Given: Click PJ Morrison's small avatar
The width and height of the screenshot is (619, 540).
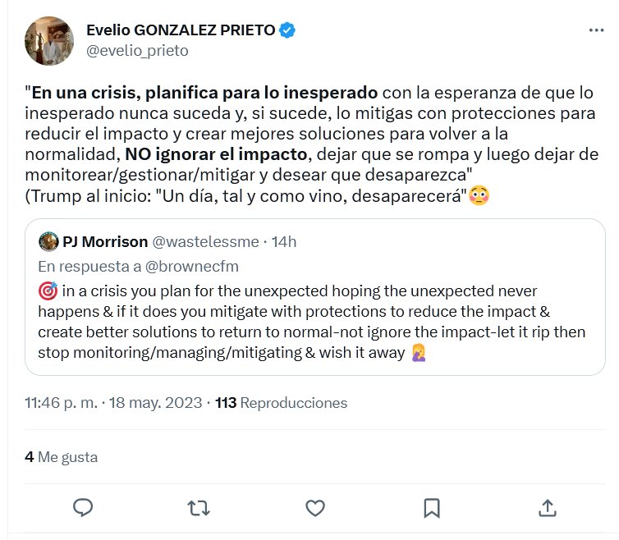Looking at the screenshot, I should [x=48, y=241].
